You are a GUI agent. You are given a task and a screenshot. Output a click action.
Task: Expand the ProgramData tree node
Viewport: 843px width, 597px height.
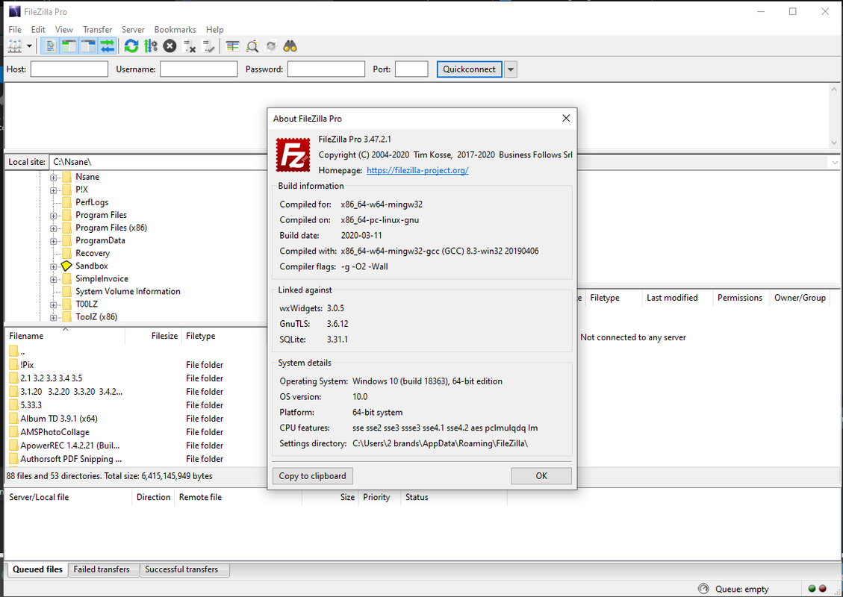(53, 241)
